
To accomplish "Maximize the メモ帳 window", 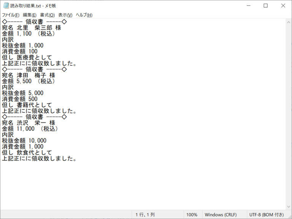I will tap(266, 6).
